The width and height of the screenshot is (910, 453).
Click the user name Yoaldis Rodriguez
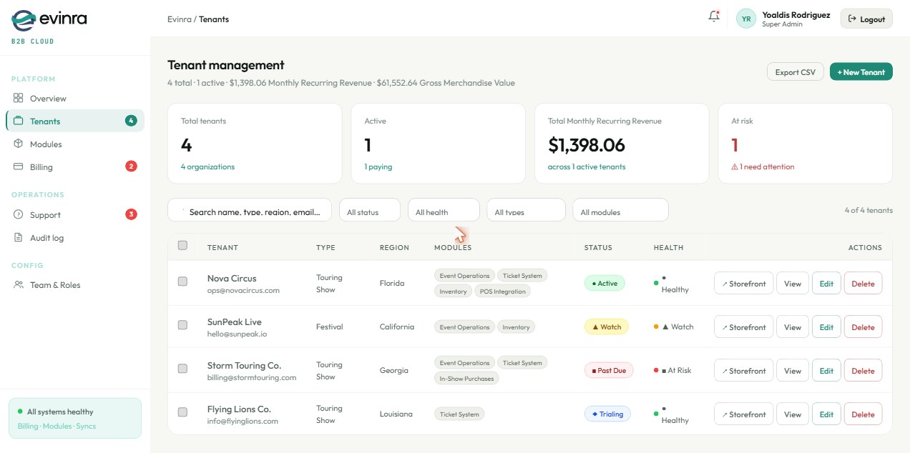796,15
